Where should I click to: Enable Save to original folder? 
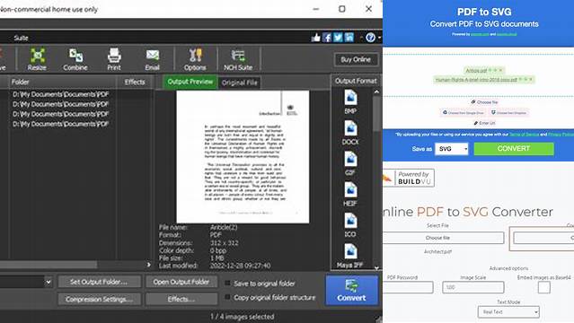click(227, 284)
